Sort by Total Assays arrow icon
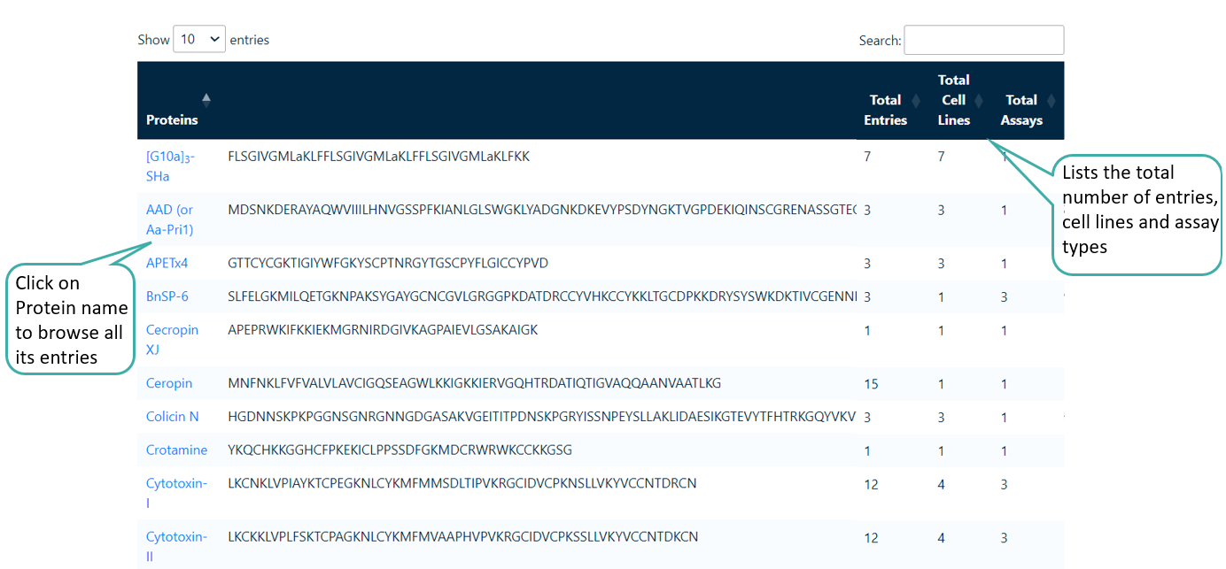 [x=1051, y=100]
